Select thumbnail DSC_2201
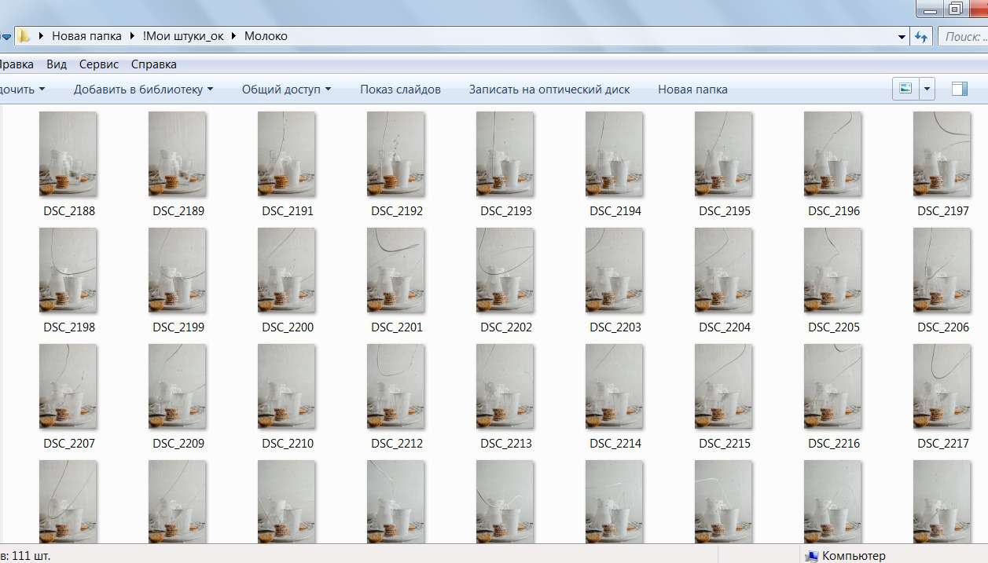Screen dimensions: 988x563 point(396,270)
